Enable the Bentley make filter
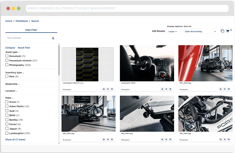 7,120
